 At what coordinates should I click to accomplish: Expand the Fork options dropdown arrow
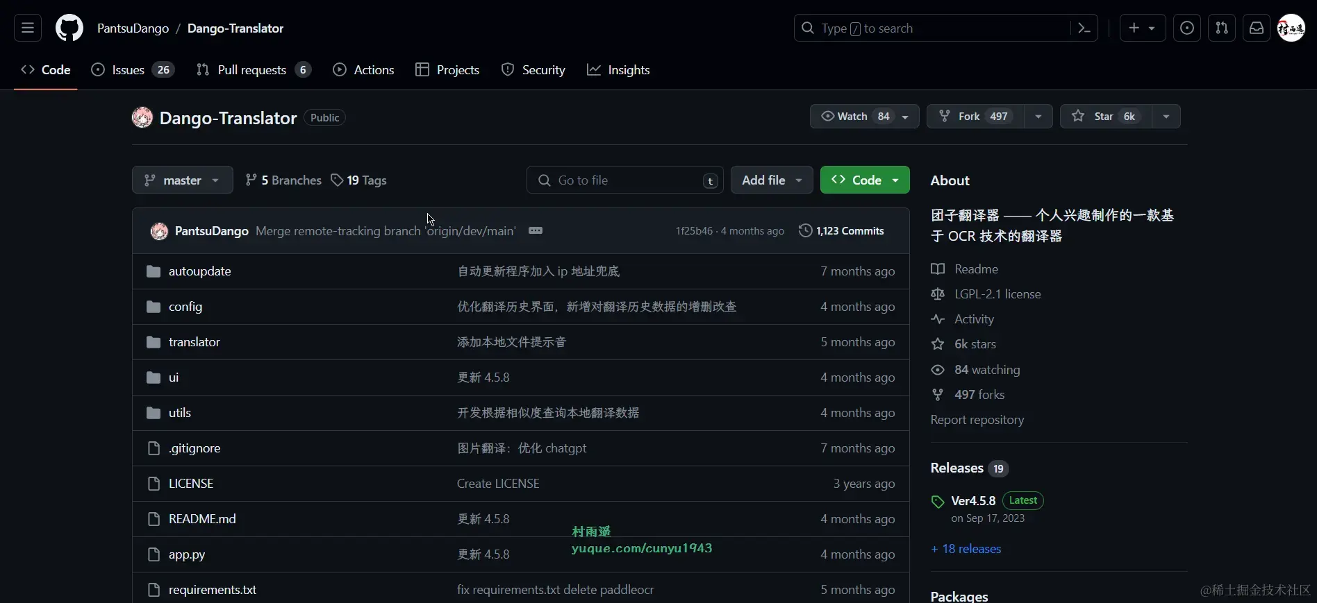1038,117
